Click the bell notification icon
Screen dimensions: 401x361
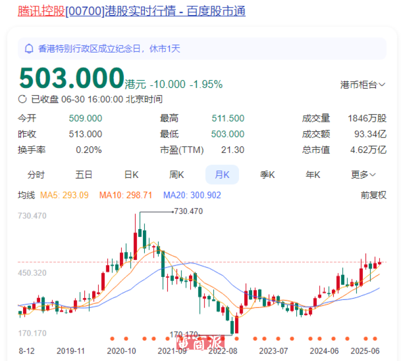[x=29, y=48]
